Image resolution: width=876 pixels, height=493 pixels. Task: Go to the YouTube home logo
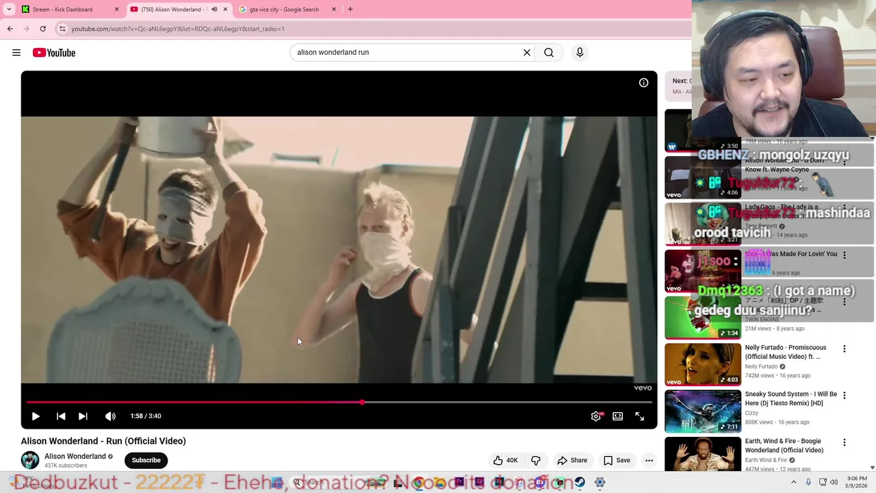[x=54, y=53]
